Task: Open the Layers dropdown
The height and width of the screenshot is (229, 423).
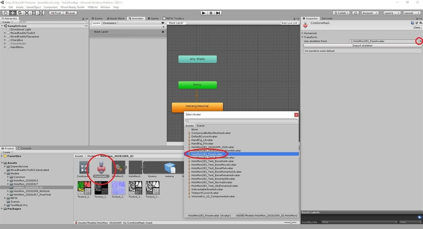Action: pos(392,13)
